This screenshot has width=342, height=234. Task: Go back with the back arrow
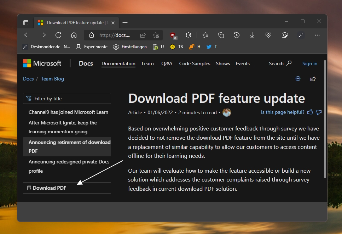point(27,35)
